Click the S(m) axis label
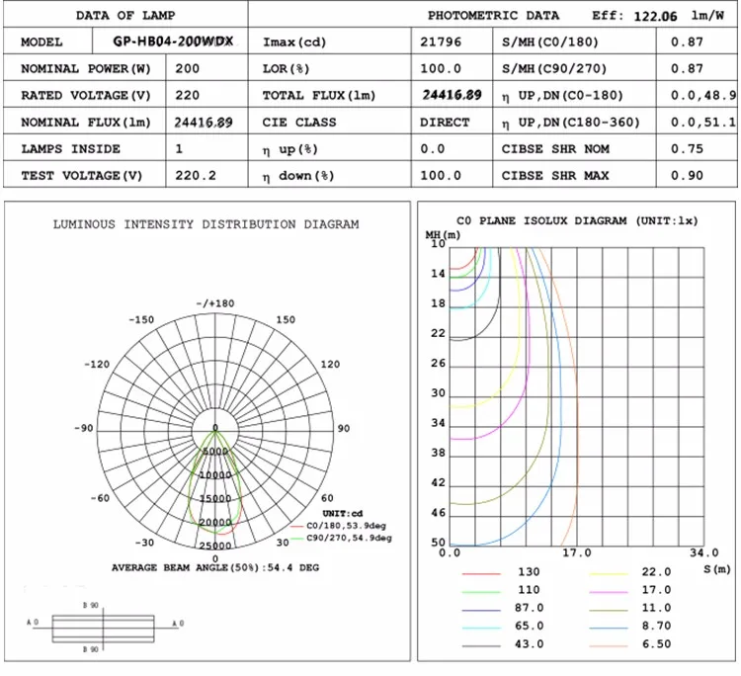Viewport: 741px width, 676px height. [717, 569]
